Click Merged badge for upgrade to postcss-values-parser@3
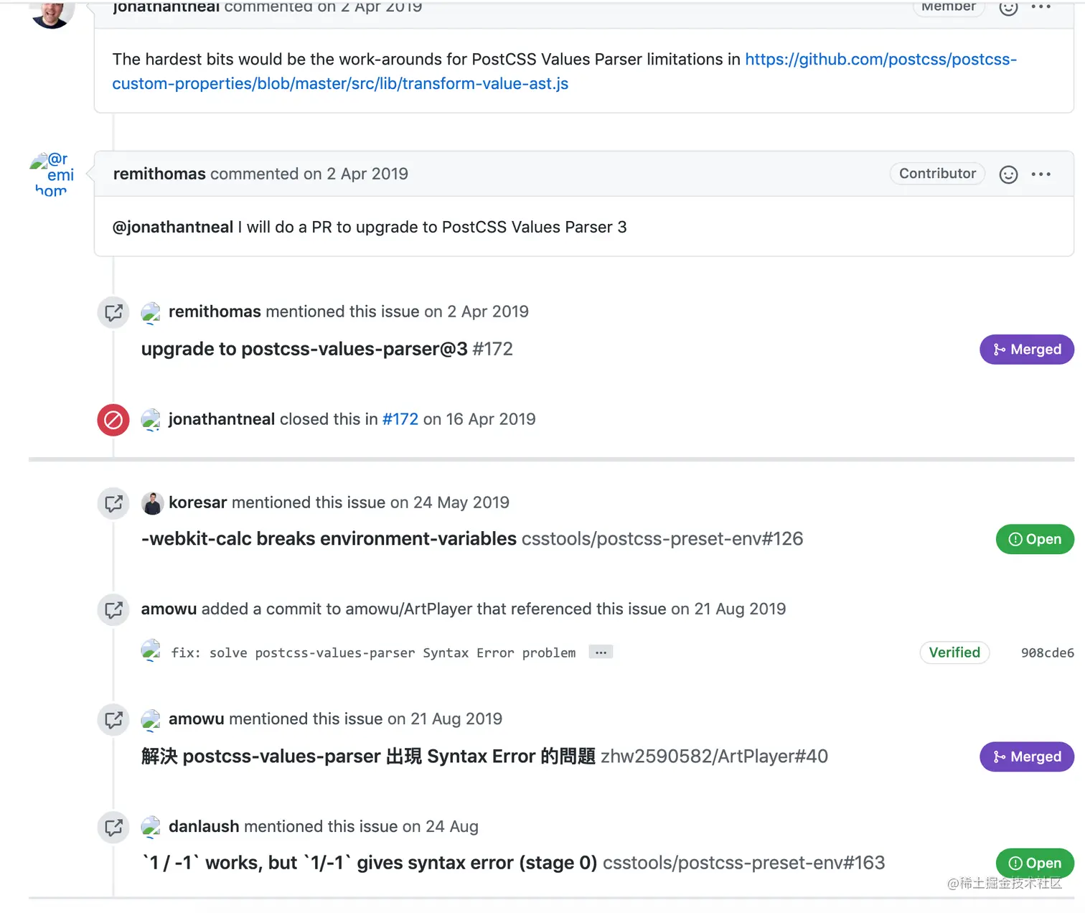 coord(1027,350)
